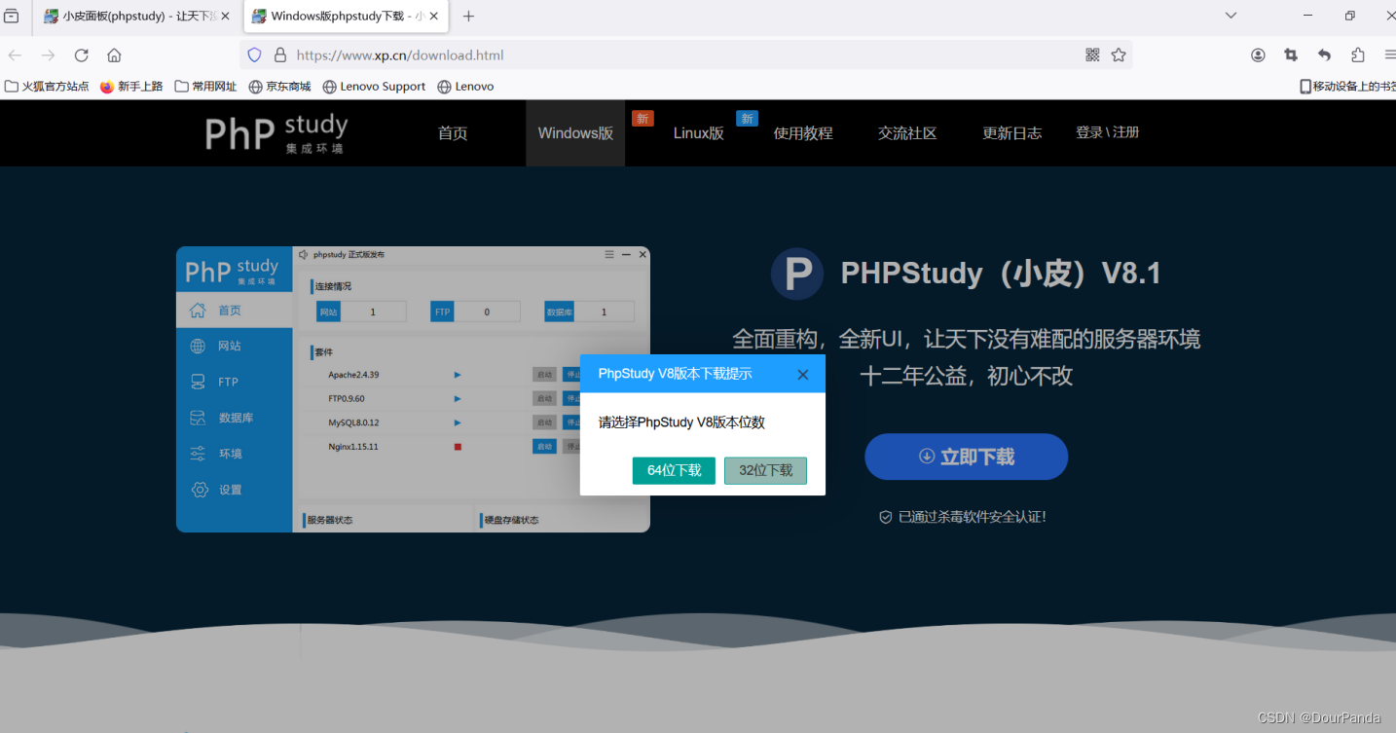Open the 移动设备上的书签 bookmarks folder

[1346, 87]
